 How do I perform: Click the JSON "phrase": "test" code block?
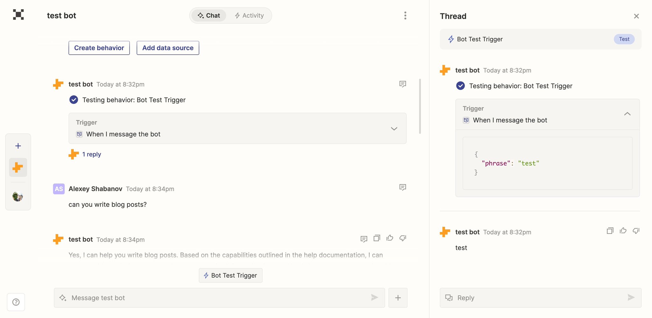(547, 163)
